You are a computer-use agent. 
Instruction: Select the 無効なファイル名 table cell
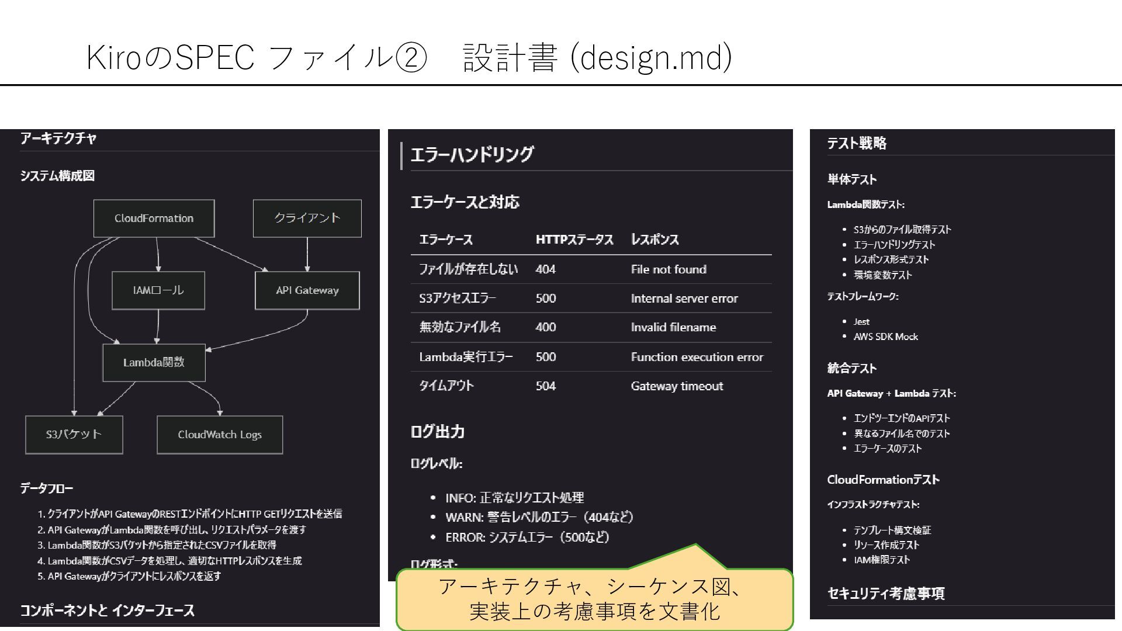(x=460, y=327)
